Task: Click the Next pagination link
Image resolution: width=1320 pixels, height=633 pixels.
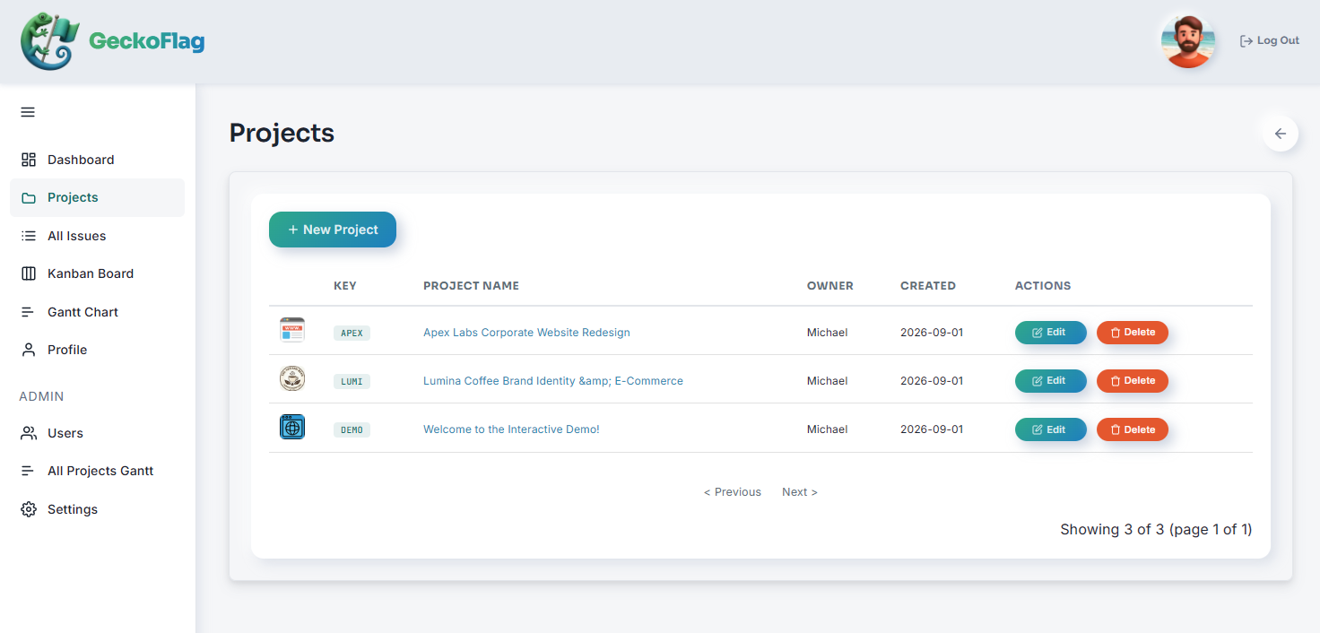Action: tap(800, 492)
